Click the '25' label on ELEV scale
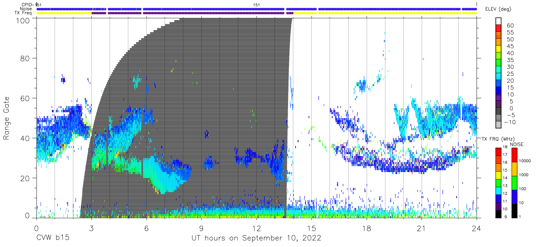 pos(510,74)
